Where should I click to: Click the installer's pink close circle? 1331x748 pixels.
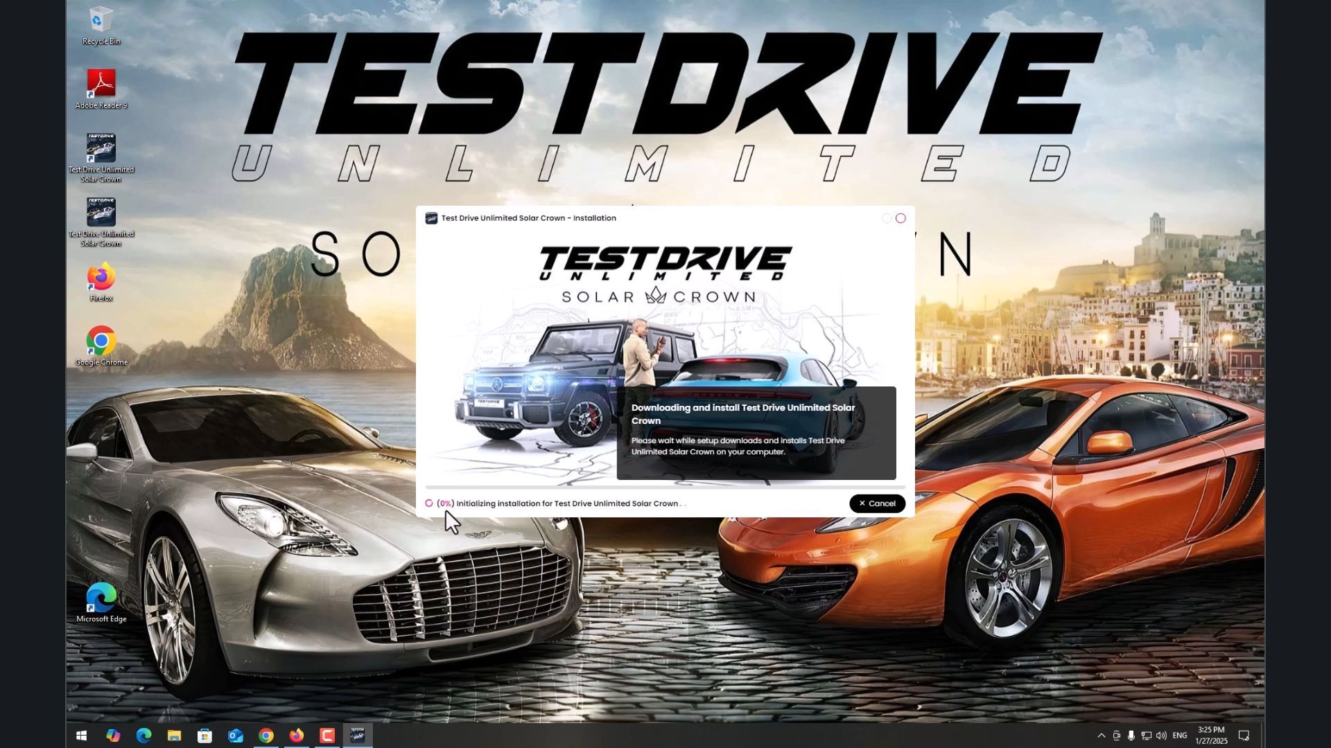901,218
